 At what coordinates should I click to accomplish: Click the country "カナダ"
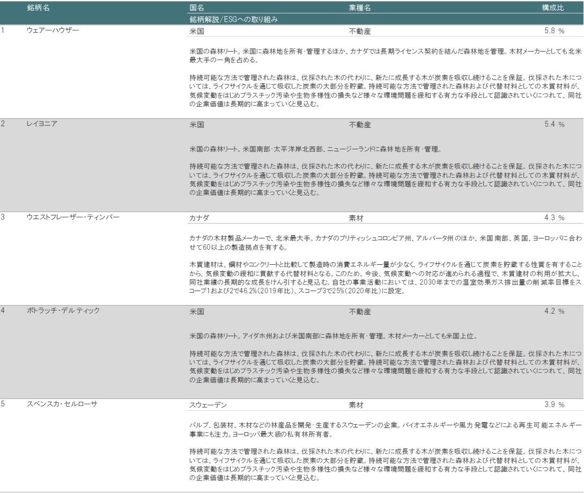199,218
